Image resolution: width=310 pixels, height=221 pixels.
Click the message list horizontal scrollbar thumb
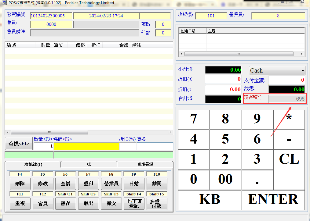click(x=239, y=54)
